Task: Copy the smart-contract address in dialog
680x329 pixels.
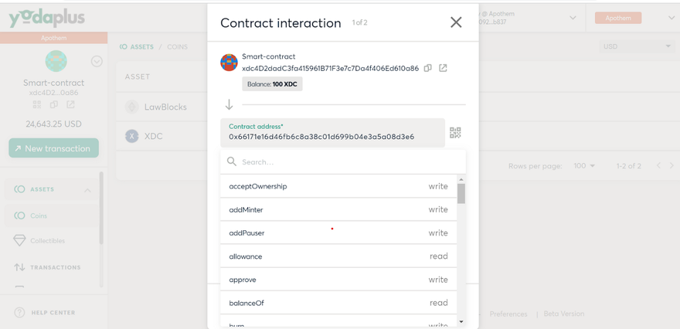Action: pos(427,68)
